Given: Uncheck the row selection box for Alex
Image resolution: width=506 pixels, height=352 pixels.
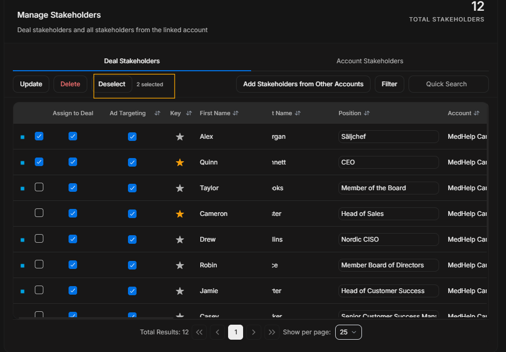Looking at the screenshot, I should tap(39, 136).
